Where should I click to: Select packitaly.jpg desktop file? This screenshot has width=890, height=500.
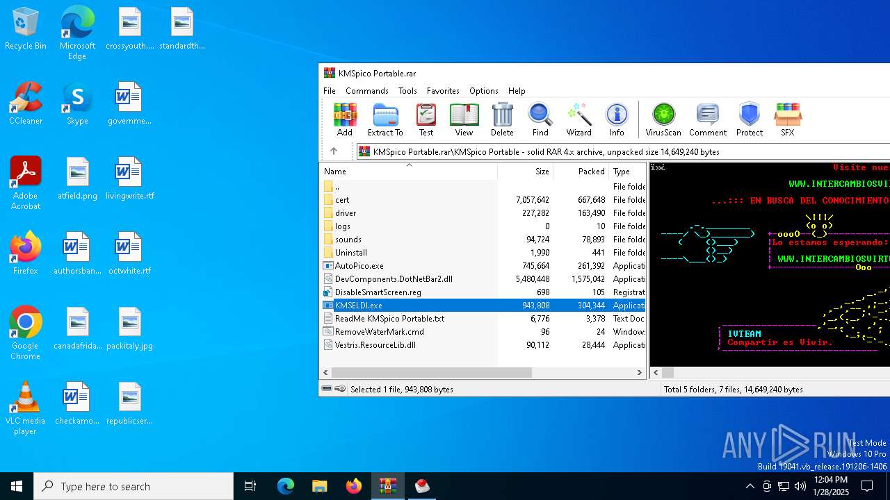point(129,329)
